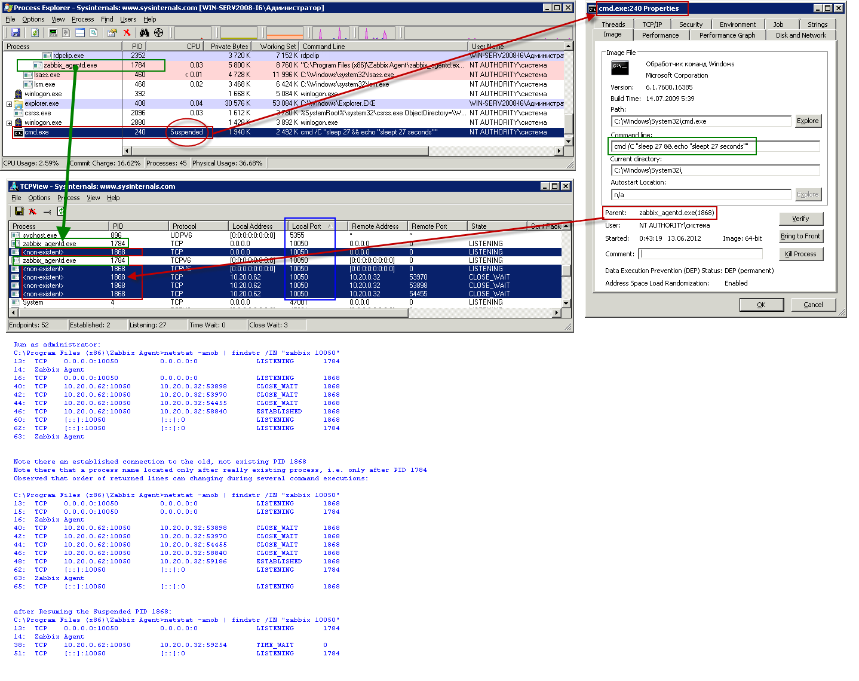Click svchost.exe row icon in TCPView
This screenshot has height=681, width=859.
(16, 235)
